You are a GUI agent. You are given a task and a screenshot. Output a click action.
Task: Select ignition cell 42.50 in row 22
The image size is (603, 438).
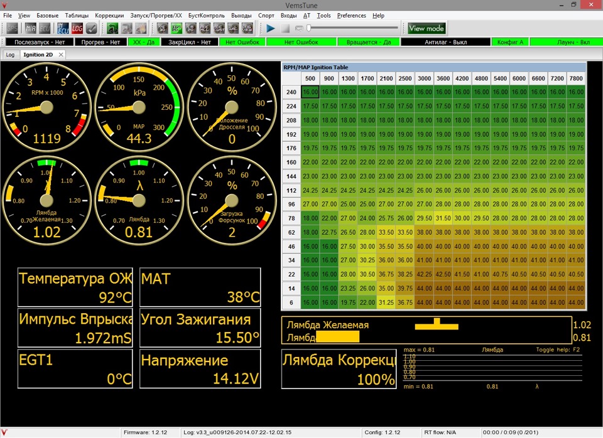coord(443,274)
